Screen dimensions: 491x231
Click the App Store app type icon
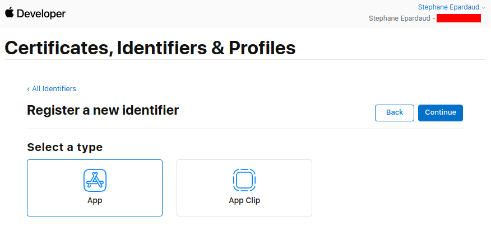95,180
